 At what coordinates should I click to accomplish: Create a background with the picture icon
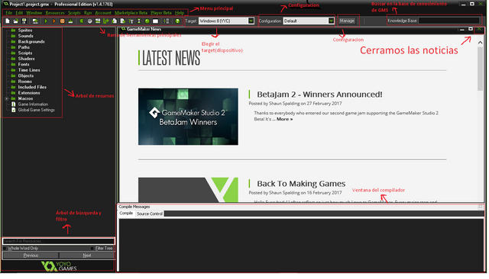point(98,21)
